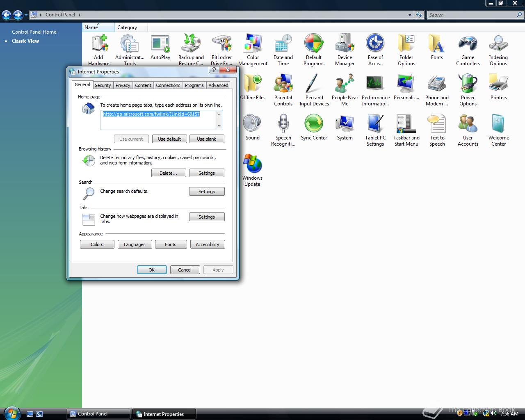Open Game Controllers icon

click(468, 50)
